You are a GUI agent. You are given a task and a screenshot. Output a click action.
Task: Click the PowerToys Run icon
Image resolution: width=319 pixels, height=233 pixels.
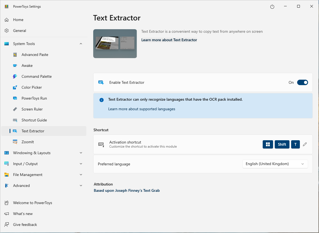tap(15, 98)
